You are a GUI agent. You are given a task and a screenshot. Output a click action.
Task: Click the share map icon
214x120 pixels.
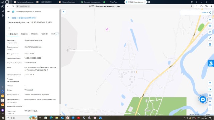[x=210, y=38]
